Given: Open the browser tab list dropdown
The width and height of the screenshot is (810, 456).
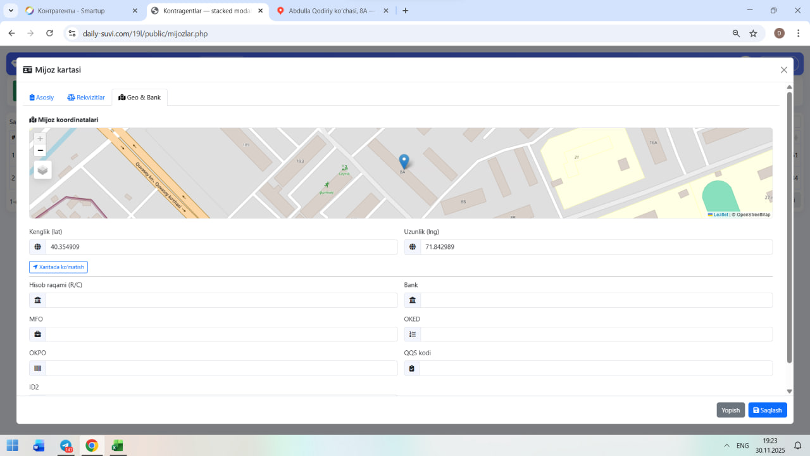Looking at the screenshot, I should click(11, 11).
